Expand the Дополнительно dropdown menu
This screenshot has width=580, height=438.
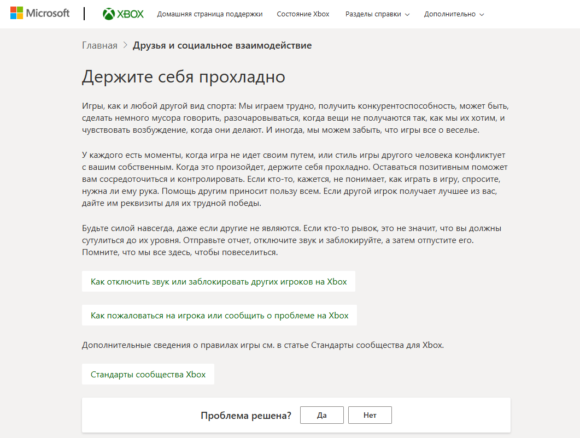454,14
